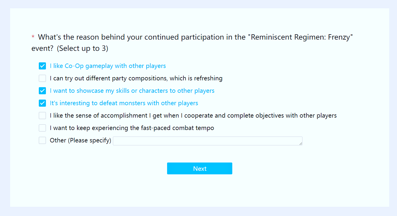This screenshot has height=216, width=397.
Task: Uncheck the Co-Op gameplay checkbox
Action: [x=42, y=66]
